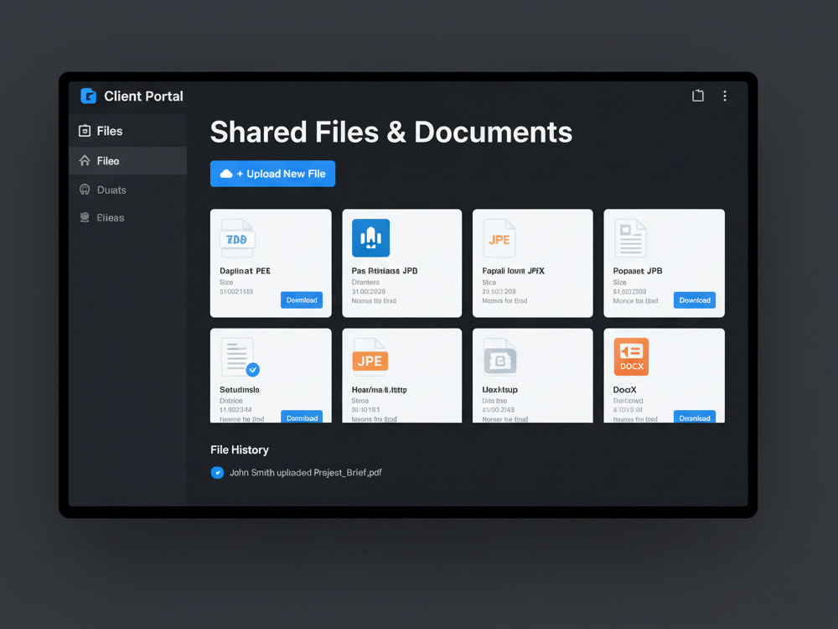Click the DoaX file name
The image size is (838, 629).
625,389
